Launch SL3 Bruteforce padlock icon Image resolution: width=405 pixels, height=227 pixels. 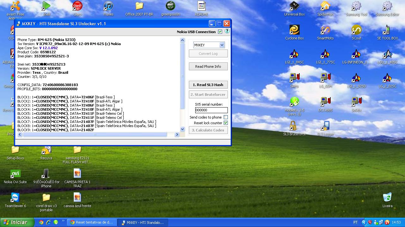pos(294,128)
